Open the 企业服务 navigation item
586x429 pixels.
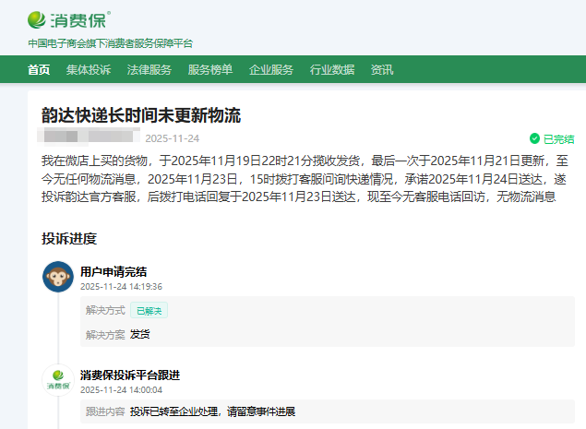270,70
